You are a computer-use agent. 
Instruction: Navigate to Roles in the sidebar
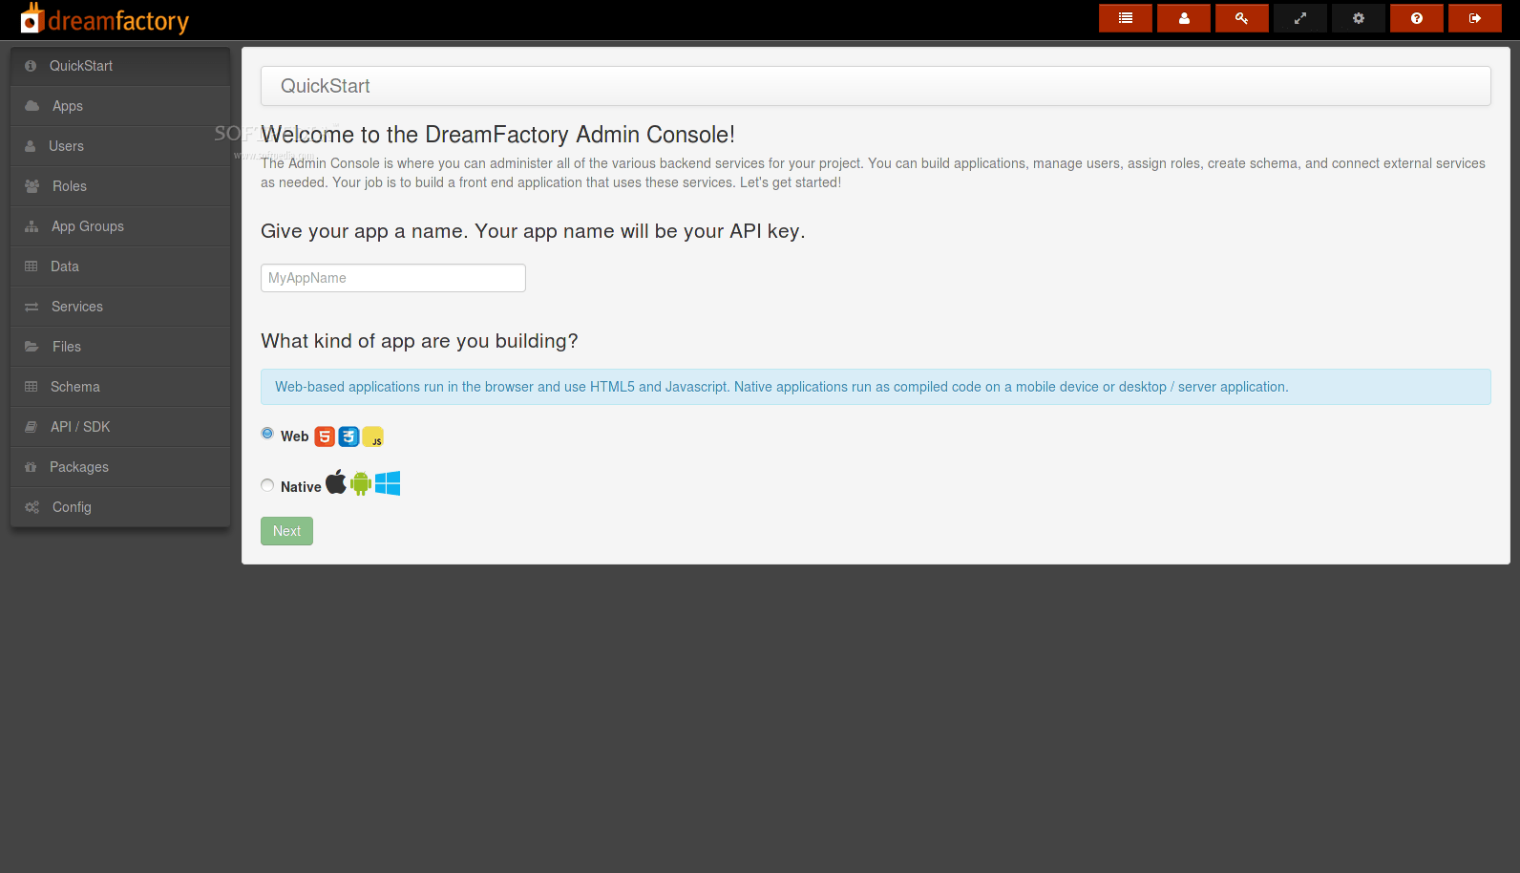coord(120,186)
